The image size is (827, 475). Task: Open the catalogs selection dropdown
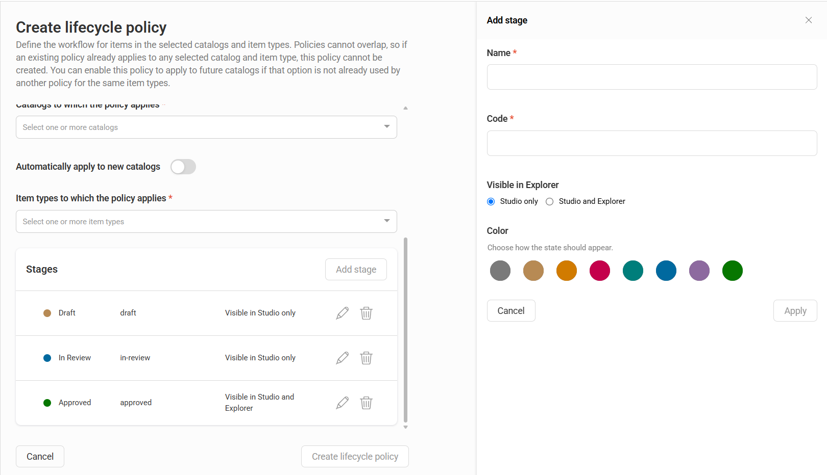(206, 127)
